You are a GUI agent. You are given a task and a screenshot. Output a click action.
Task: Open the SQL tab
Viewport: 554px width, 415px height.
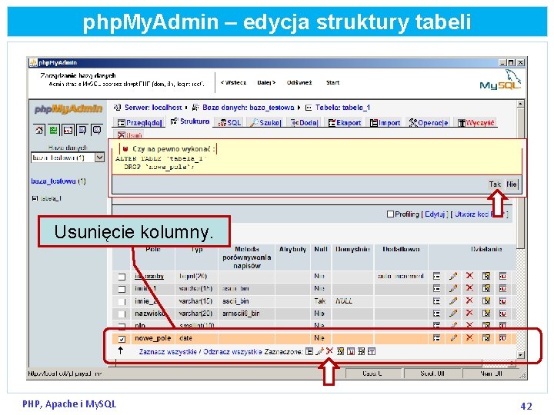click(x=229, y=122)
